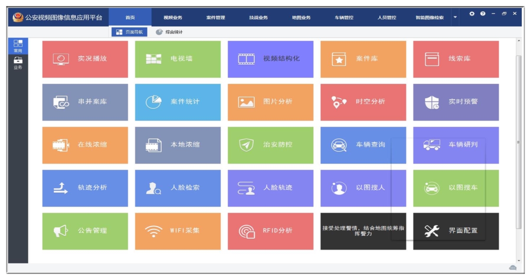Click the 界面配置 wrench tools icon
The height and width of the screenshot is (280, 531).
432,231
